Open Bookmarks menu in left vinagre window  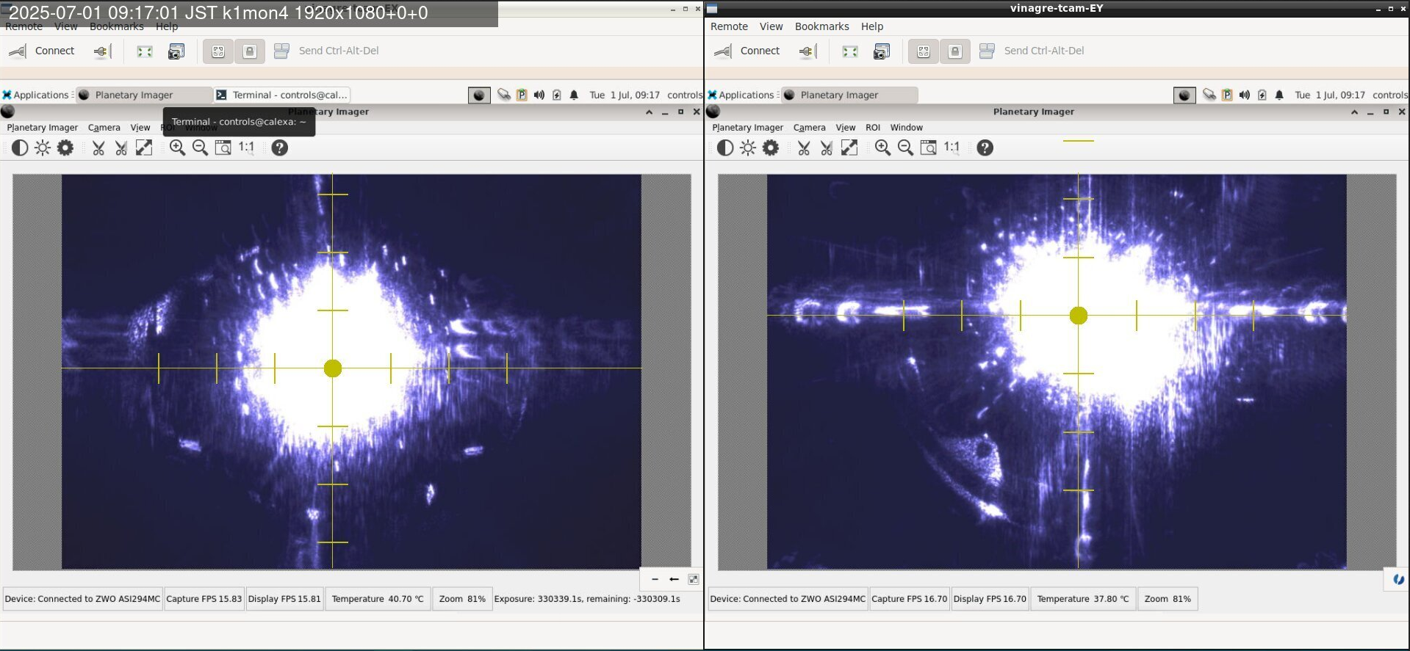(116, 26)
